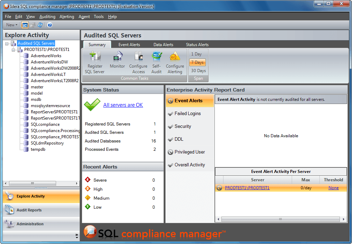Screen dimensions: 352x244
Task: Open the Agent menu
Action: (84, 17)
